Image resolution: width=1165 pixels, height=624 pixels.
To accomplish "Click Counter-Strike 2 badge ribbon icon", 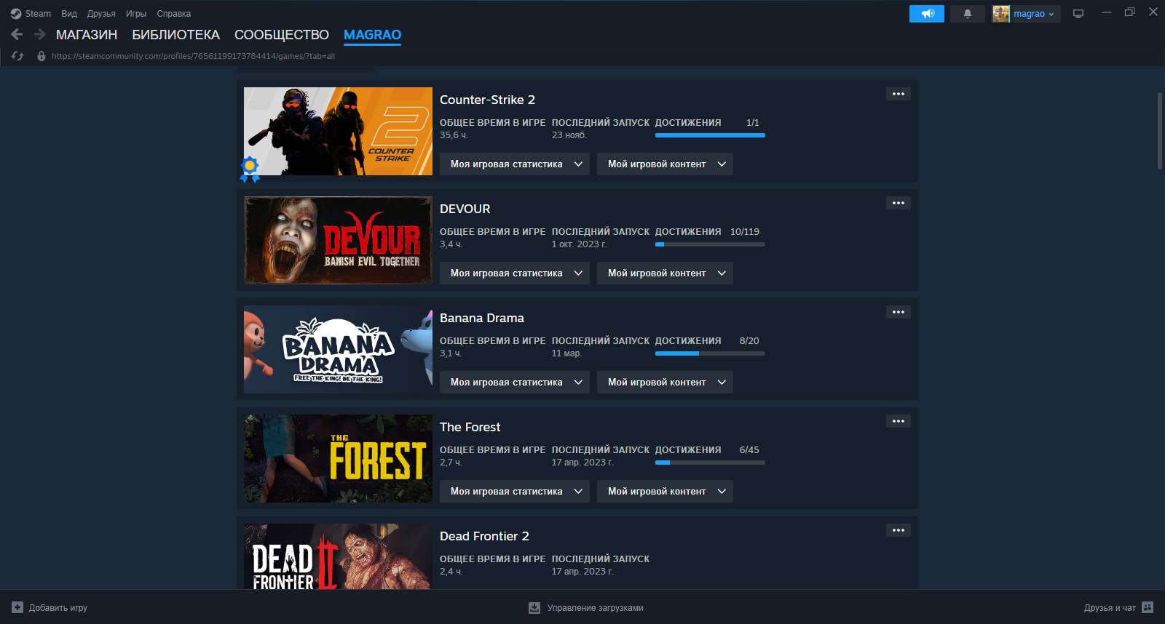I will point(250,169).
